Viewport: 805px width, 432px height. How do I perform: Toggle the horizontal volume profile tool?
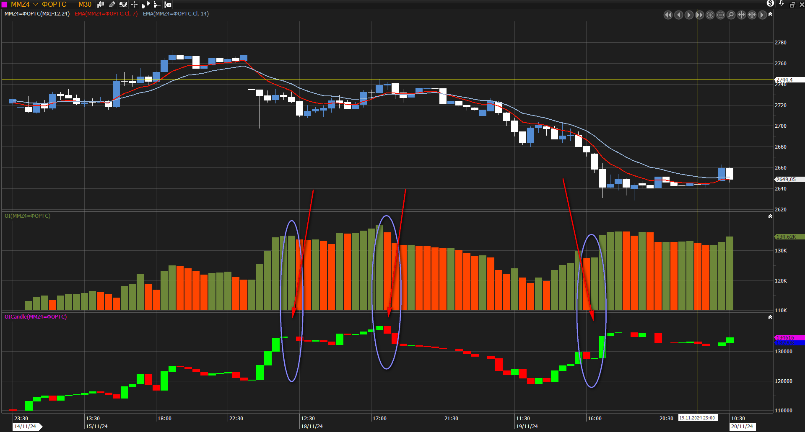tap(157, 5)
